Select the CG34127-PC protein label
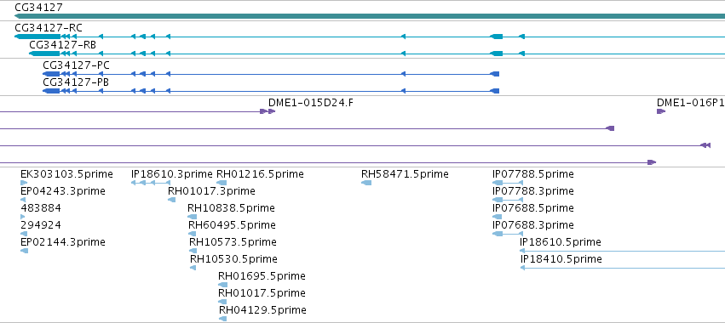The height and width of the screenshot is (323, 725). coord(77,65)
